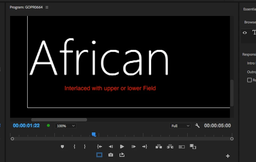The width and height of the screenshot is (256, 162).
Task: Click the Mark Out button
Action: 85,146
